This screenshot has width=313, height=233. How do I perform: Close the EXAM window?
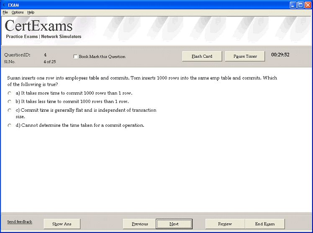click(x=308, y=5)
